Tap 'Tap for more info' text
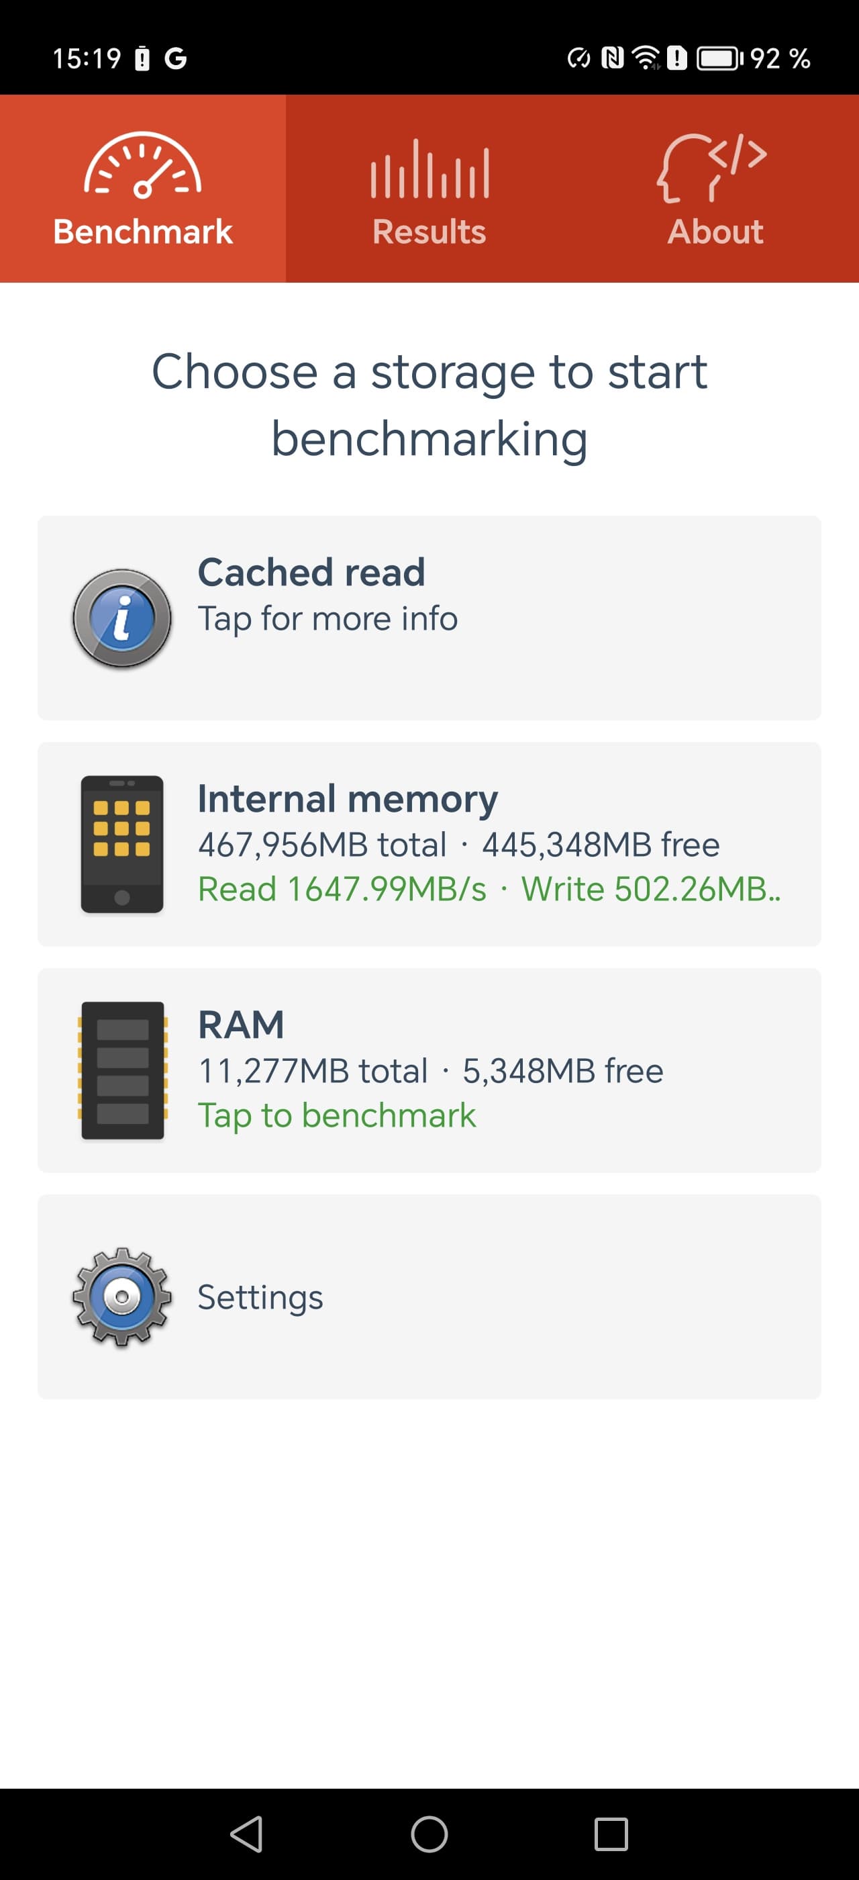859x1880 pixels. tap(328, 619)
